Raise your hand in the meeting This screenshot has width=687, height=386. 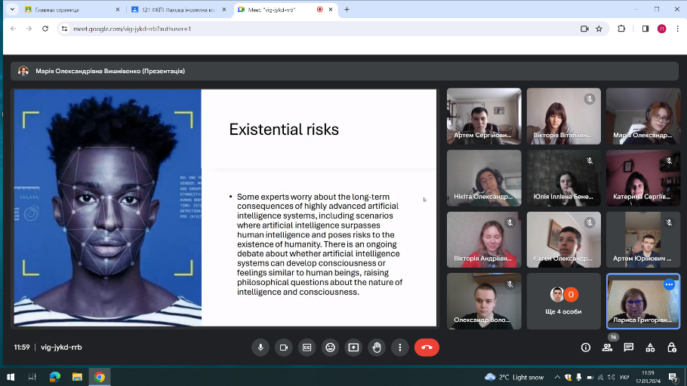pos(377,347)
